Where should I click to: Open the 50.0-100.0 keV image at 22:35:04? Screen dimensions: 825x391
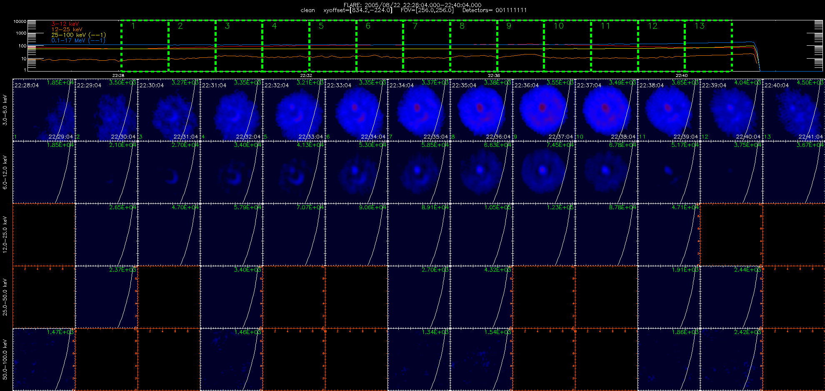click(x=481, y=359)
